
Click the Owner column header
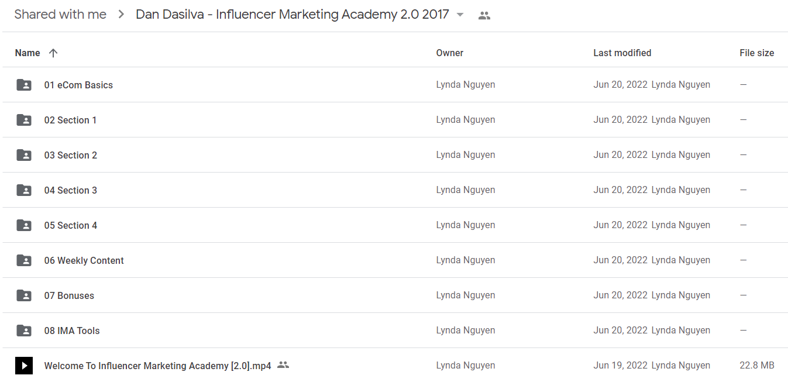449,53
